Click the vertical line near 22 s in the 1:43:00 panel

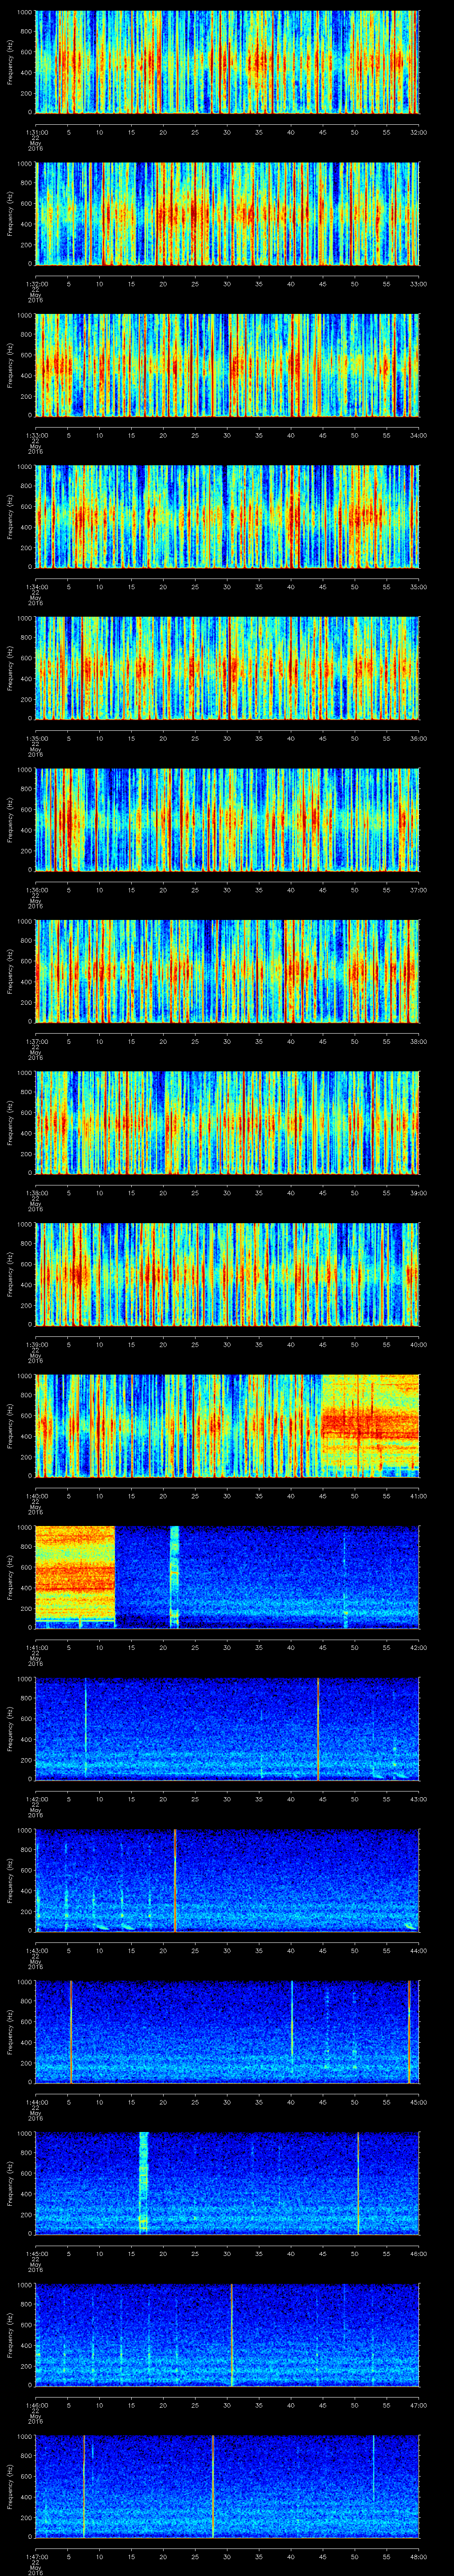point(175,1880)
